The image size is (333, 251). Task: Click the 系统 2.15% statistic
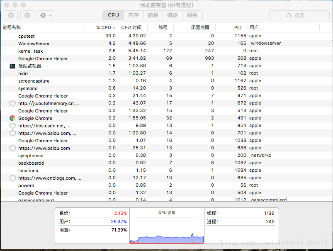(x=93, y=213)
